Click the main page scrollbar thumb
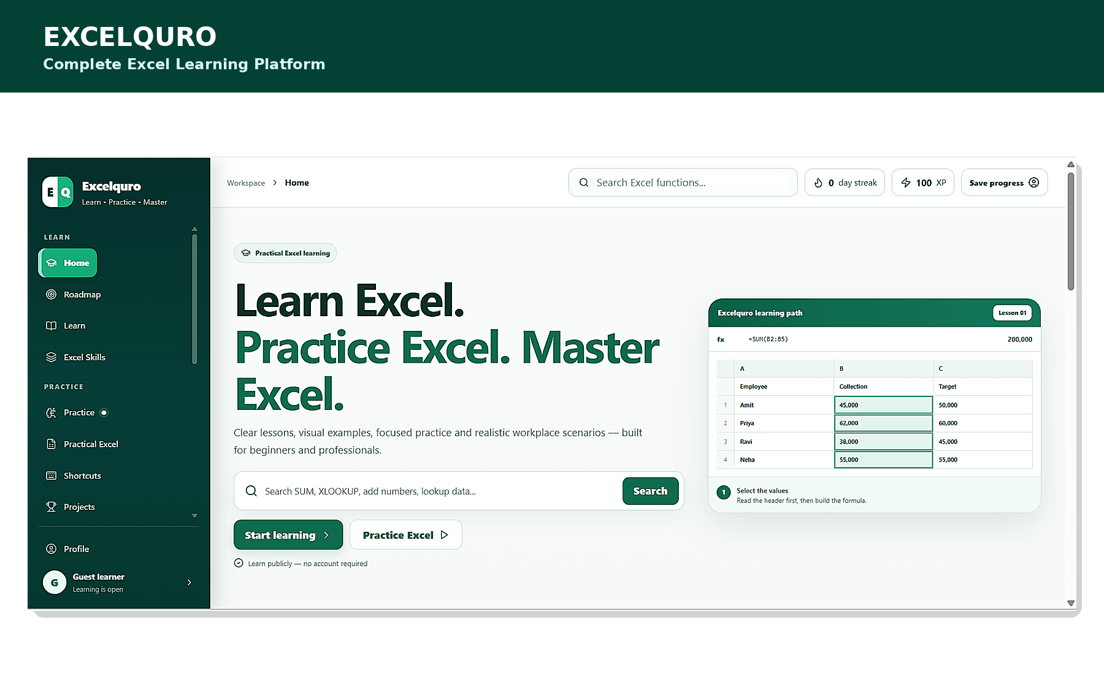This screenshot has height=674, width=1104. (x=1071, y=231)
